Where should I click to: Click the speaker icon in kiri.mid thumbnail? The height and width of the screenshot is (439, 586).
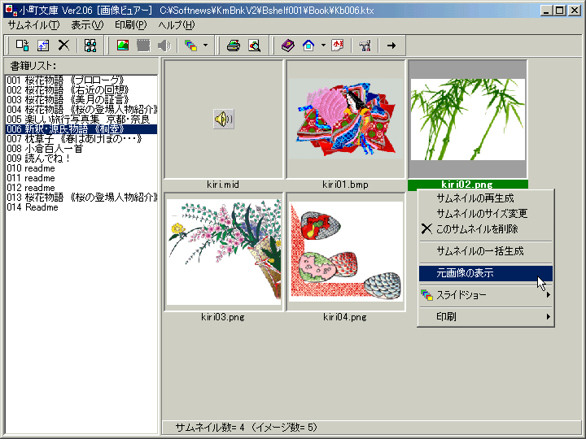click(x=224, y=119)
